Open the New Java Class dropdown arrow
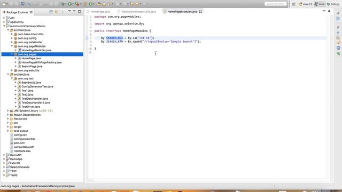Screen dimensions: 342x192 pyautogui.click(x=94, y=4)
